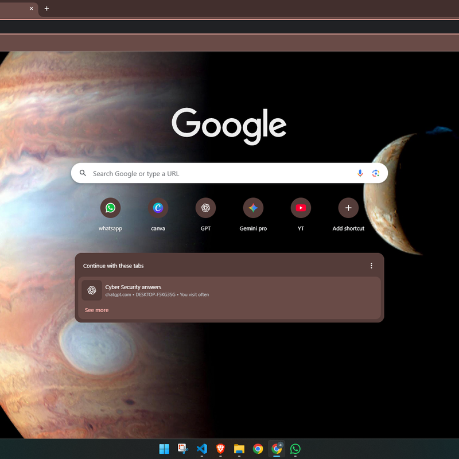Open the canva shortcut
Image resolution: width=459 pixels, height=459 pixels.
point(158,208)
